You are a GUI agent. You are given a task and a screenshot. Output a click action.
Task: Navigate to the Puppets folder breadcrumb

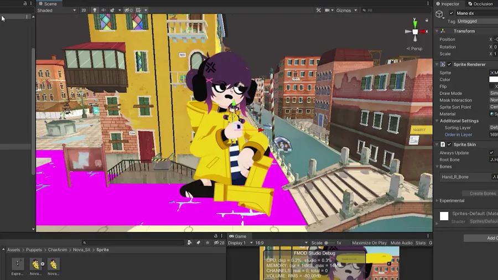[34, 250]
